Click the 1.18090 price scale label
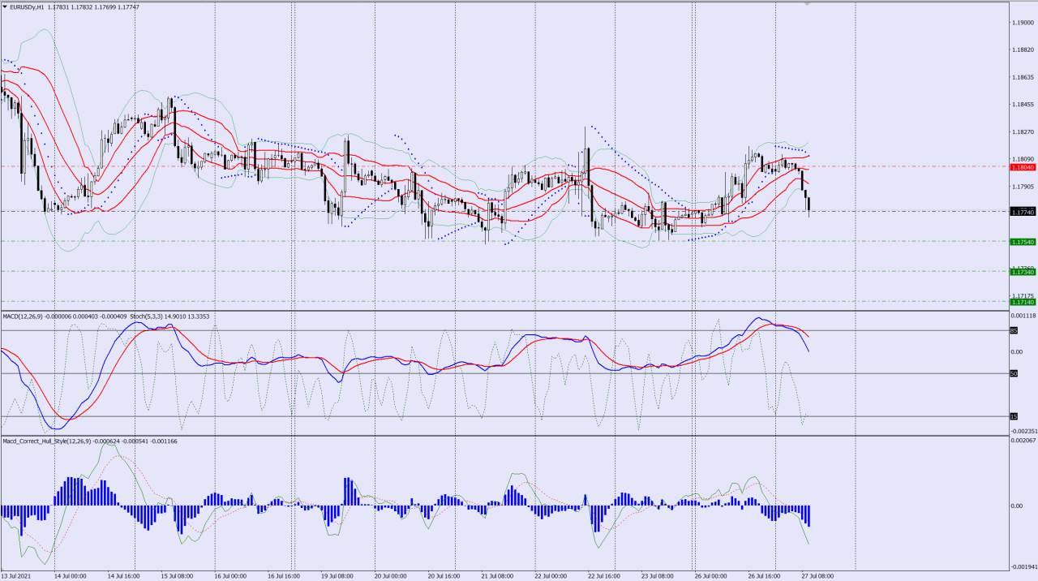Viewport: 1038px width, 581px height. (x=1023, y=159)
